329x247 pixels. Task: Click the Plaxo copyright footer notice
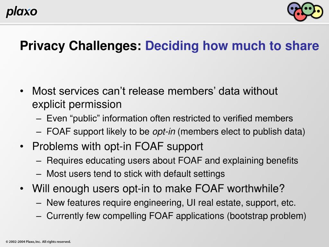pos(38,242)
